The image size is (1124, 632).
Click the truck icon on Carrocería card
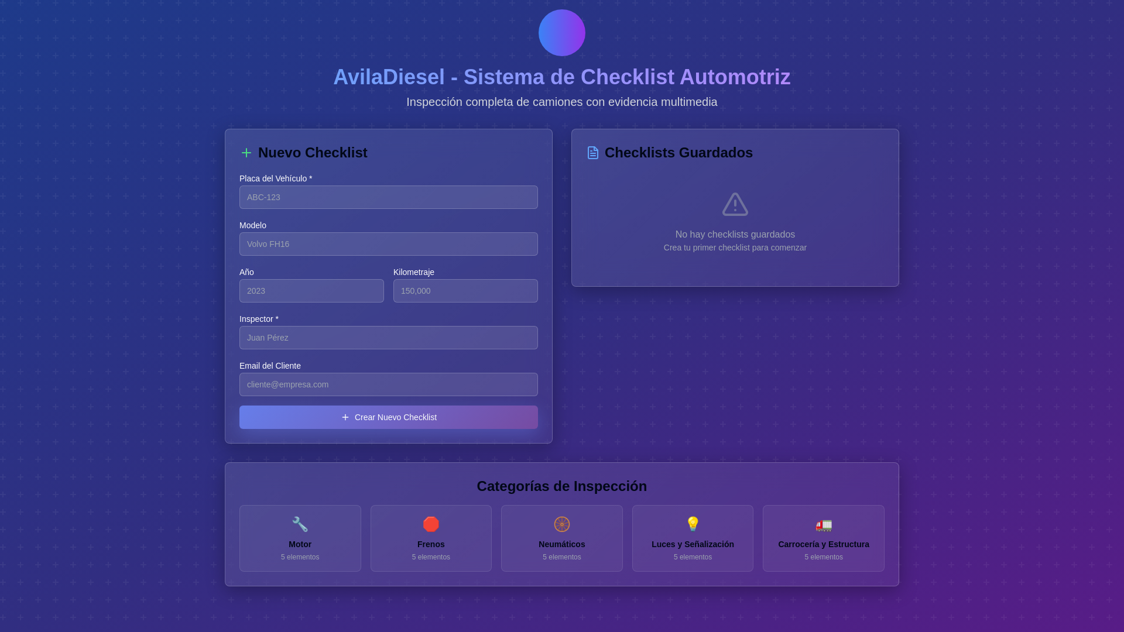[x=824, y=524]
